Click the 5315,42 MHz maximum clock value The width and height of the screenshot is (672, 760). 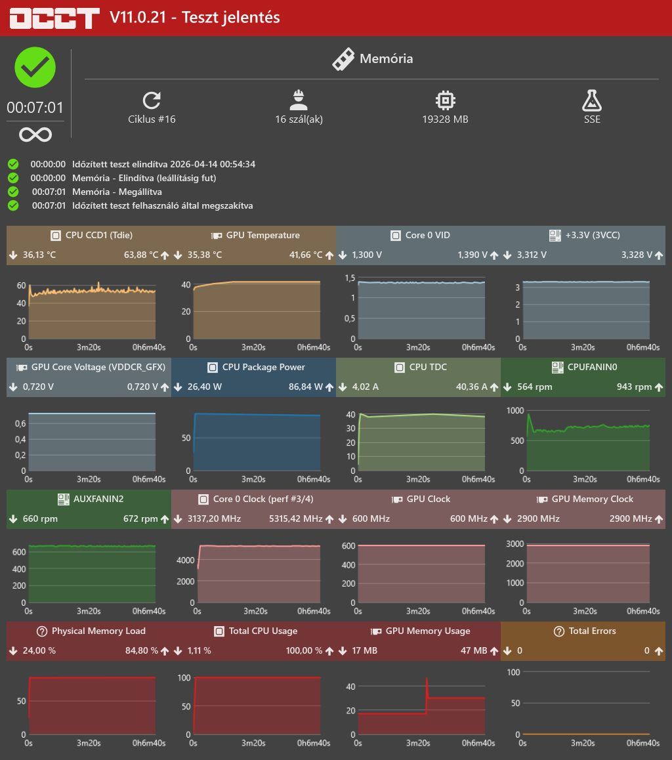click(296, 519)
